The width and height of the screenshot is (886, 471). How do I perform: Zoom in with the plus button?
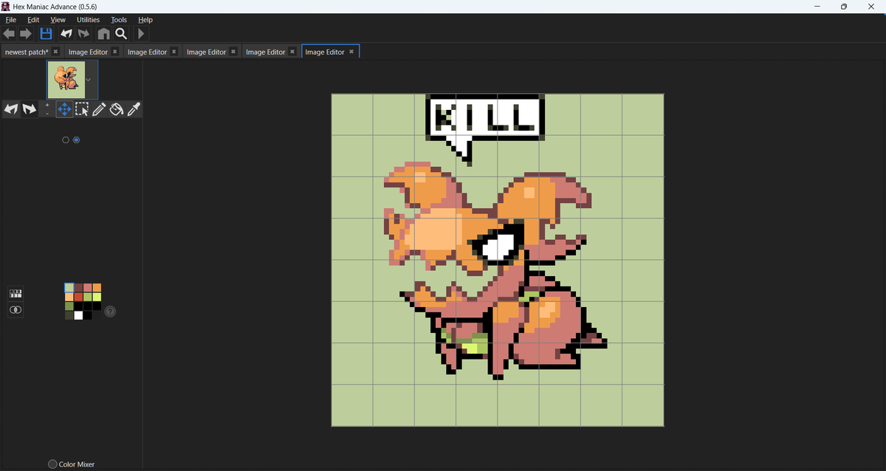click(x=47, y=105)
